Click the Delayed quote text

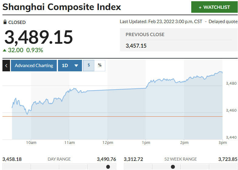pos(223,22)
